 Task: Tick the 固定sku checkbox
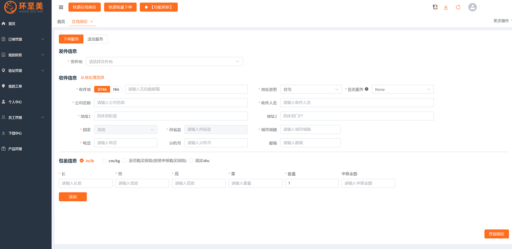point(191,160)
